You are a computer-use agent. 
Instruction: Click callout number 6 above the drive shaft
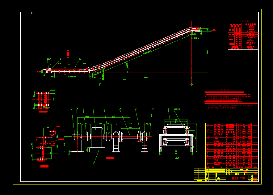[x=120, y=109]
